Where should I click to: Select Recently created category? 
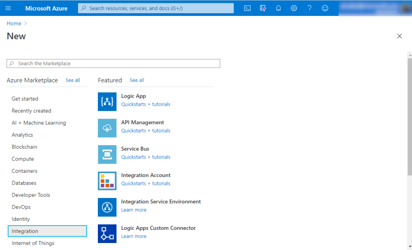tap(31, 110)
